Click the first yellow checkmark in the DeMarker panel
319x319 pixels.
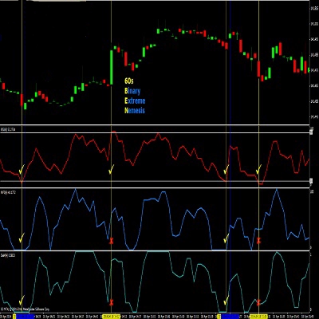22,300
